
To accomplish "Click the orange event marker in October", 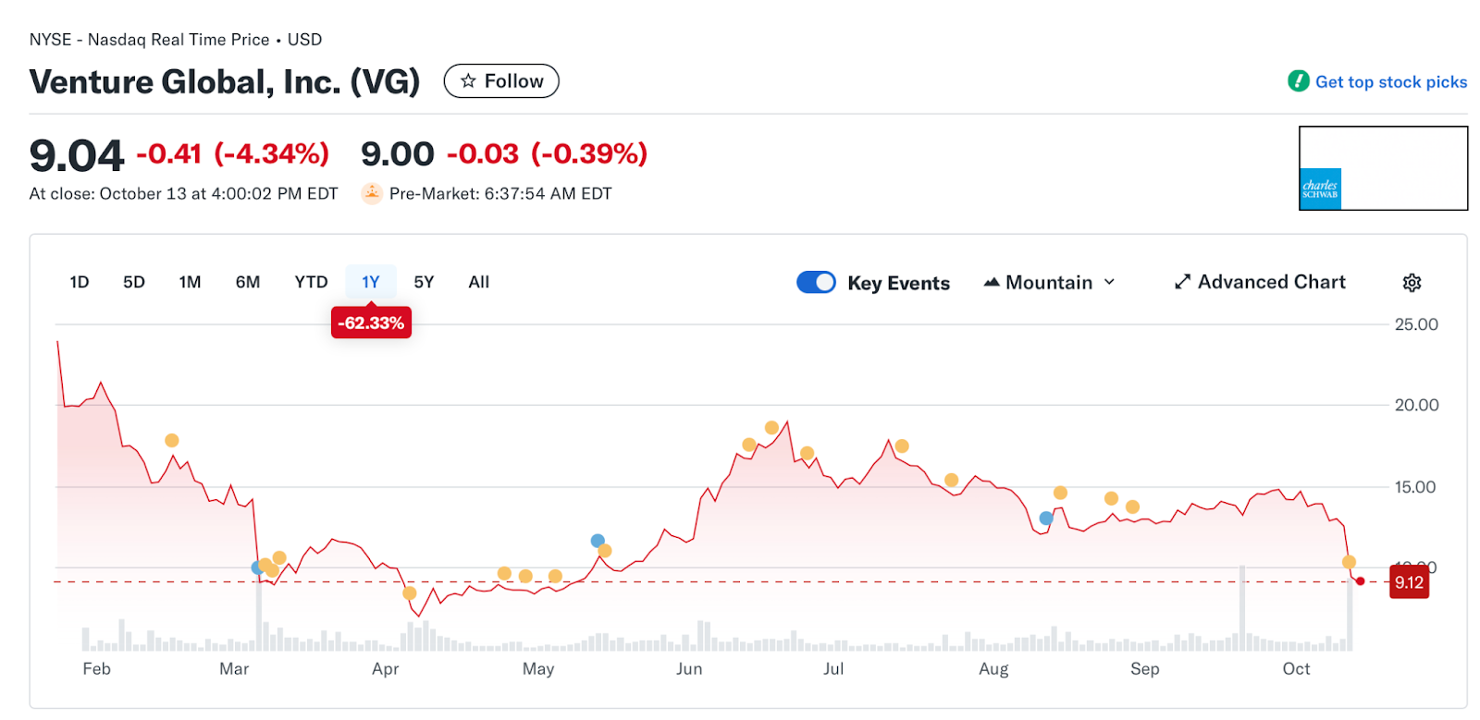I will pyautogui.click(x=1350, y=562).
